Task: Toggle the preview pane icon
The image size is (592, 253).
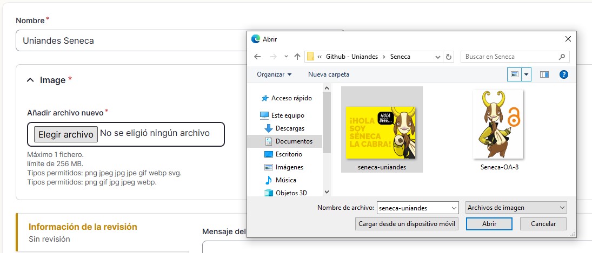Action: (x=544, y=74)
